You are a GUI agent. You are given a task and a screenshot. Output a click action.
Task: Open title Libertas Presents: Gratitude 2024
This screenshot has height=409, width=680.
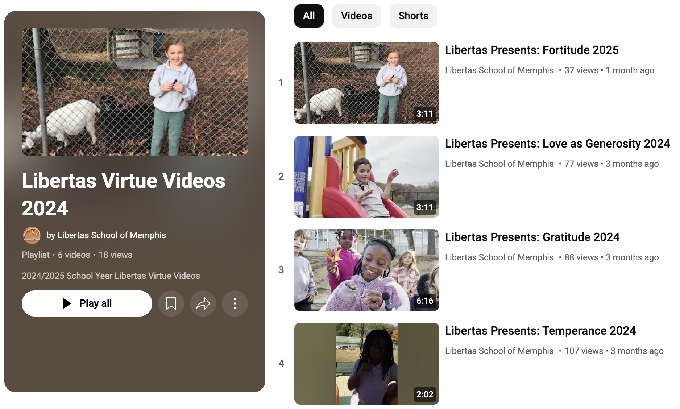532,237
